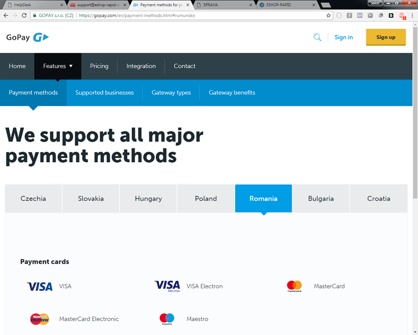Select the Croatia country tab
418x335 pixels.
(379, 198)
